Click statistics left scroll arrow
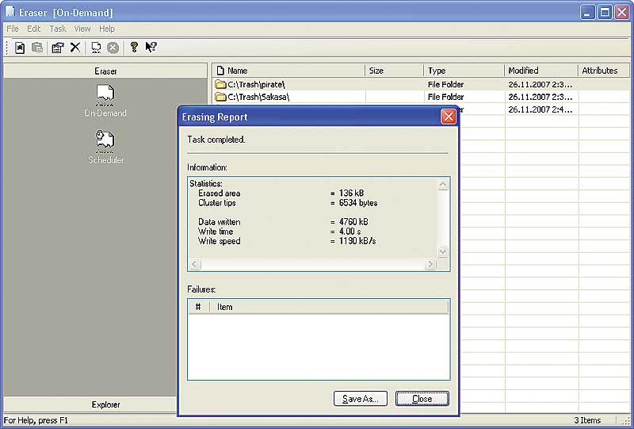 click(x=194, y=264)
